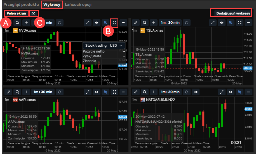Refresh the NVDA chart
This screenshot has width=256, height=154.
pos(60,23)
